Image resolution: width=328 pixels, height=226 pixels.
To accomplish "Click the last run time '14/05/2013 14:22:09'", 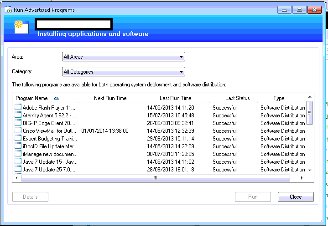I will coord(171,146).
